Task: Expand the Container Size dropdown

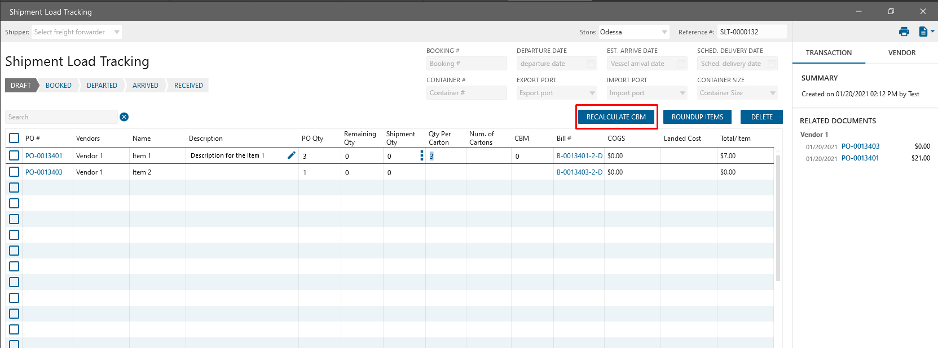Action: (773, 93)
